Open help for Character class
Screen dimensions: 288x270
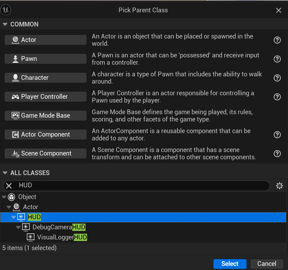point(277,78)
